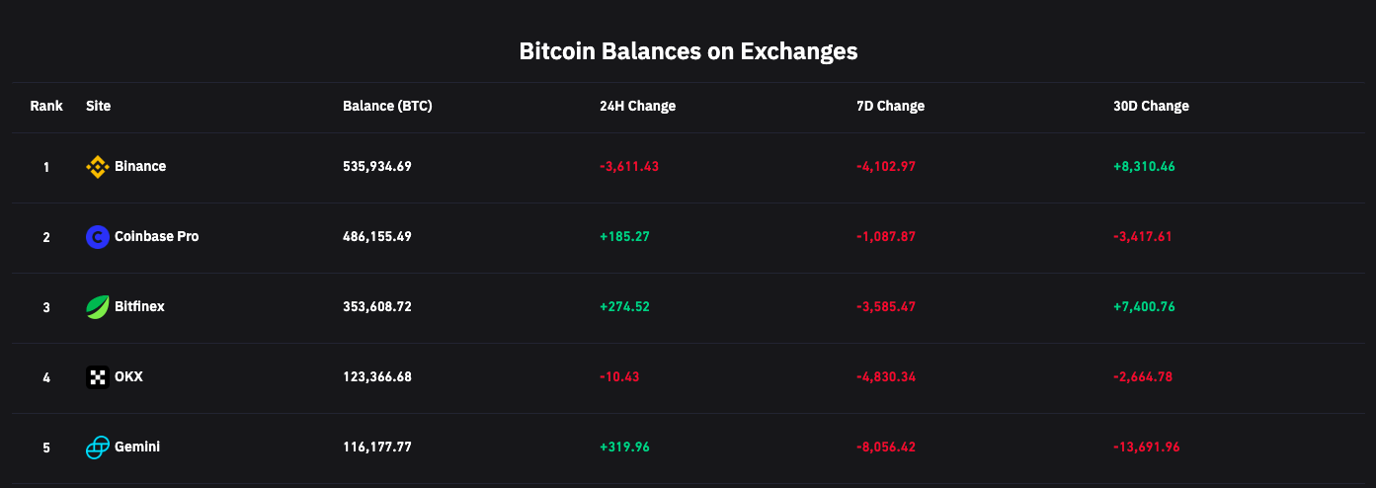Click the Binance logo icon
1376x488 pixels.
(x=97, y=167)
